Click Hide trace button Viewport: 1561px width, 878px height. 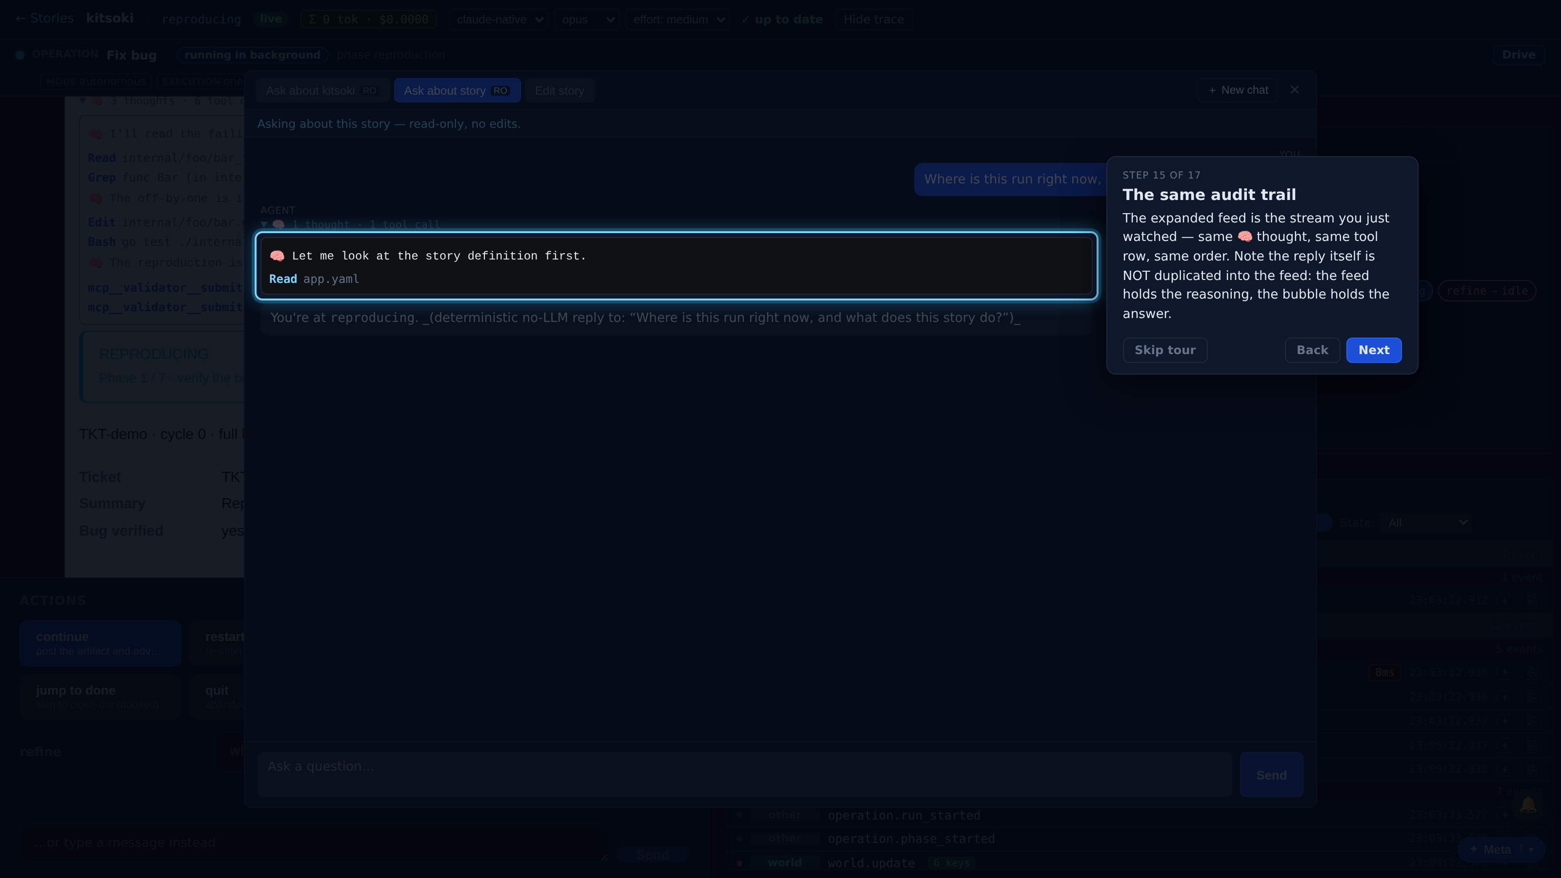pos(873,20)
